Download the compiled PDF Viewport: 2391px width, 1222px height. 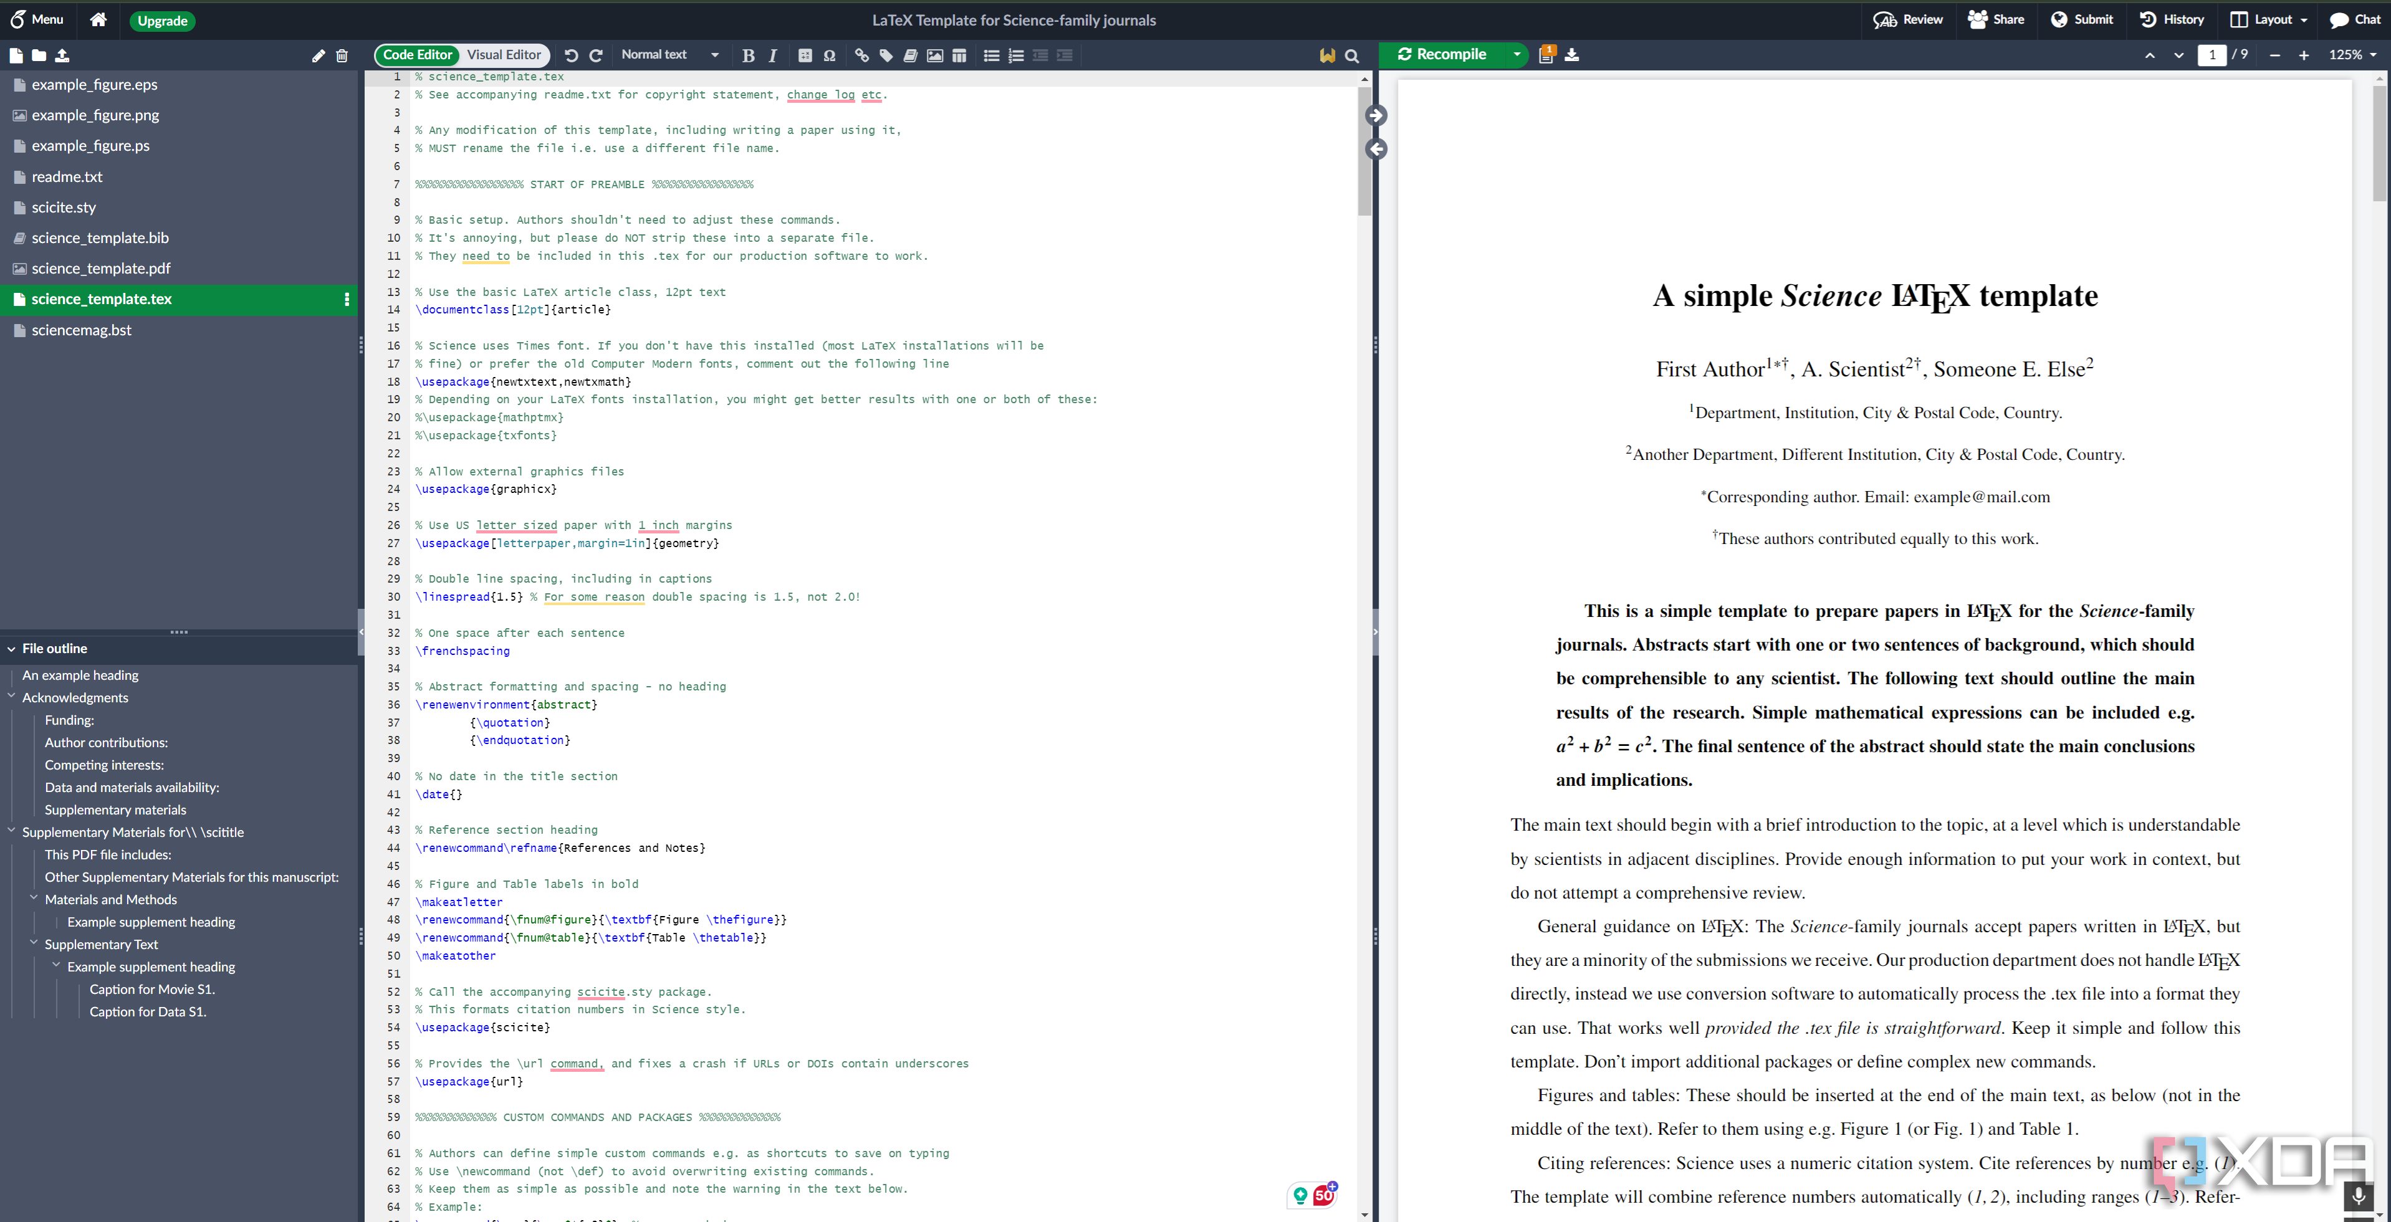1571,55
